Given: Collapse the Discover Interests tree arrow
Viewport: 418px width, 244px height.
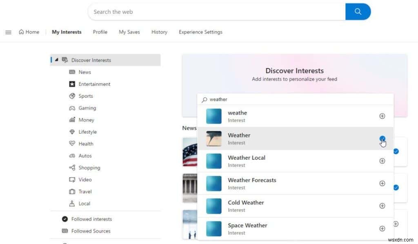Looking at the screenshot, I should click(x=56, y=60).
